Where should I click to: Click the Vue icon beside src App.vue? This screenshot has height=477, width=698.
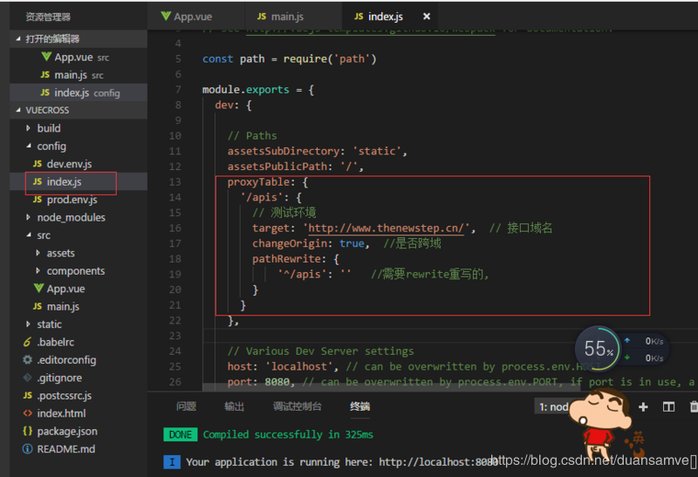click(38, 288)
